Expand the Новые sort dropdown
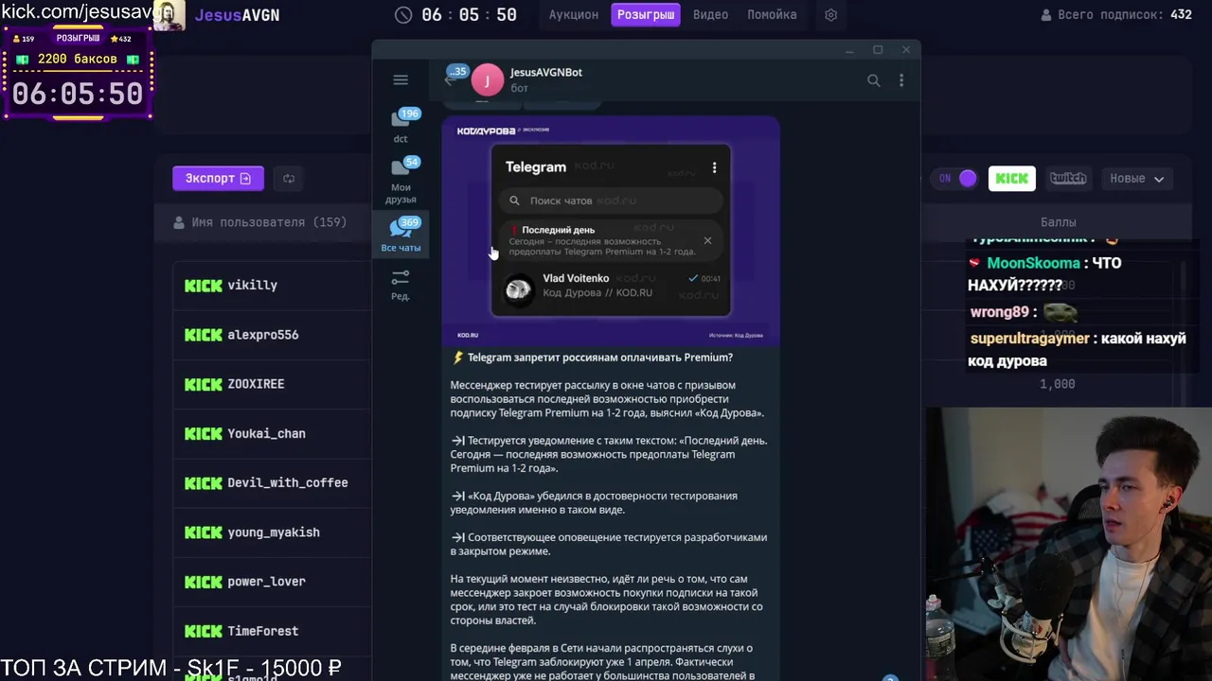Image resolution: width=1212 pixels, height=681 pixels. (1137, 178)
